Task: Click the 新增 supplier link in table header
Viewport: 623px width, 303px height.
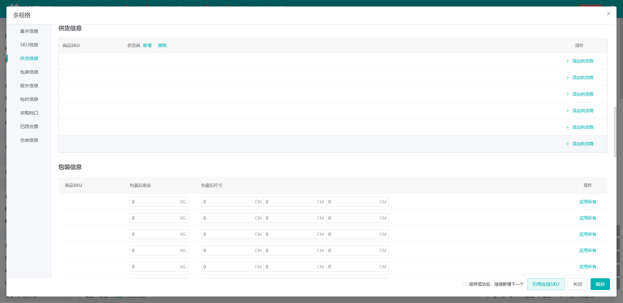Action: coord(147,45)
